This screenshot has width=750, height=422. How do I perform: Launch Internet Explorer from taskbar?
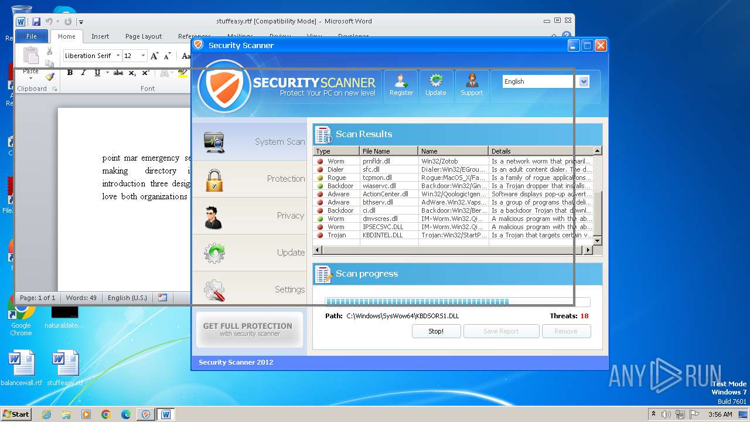click(x=47, y=414)
